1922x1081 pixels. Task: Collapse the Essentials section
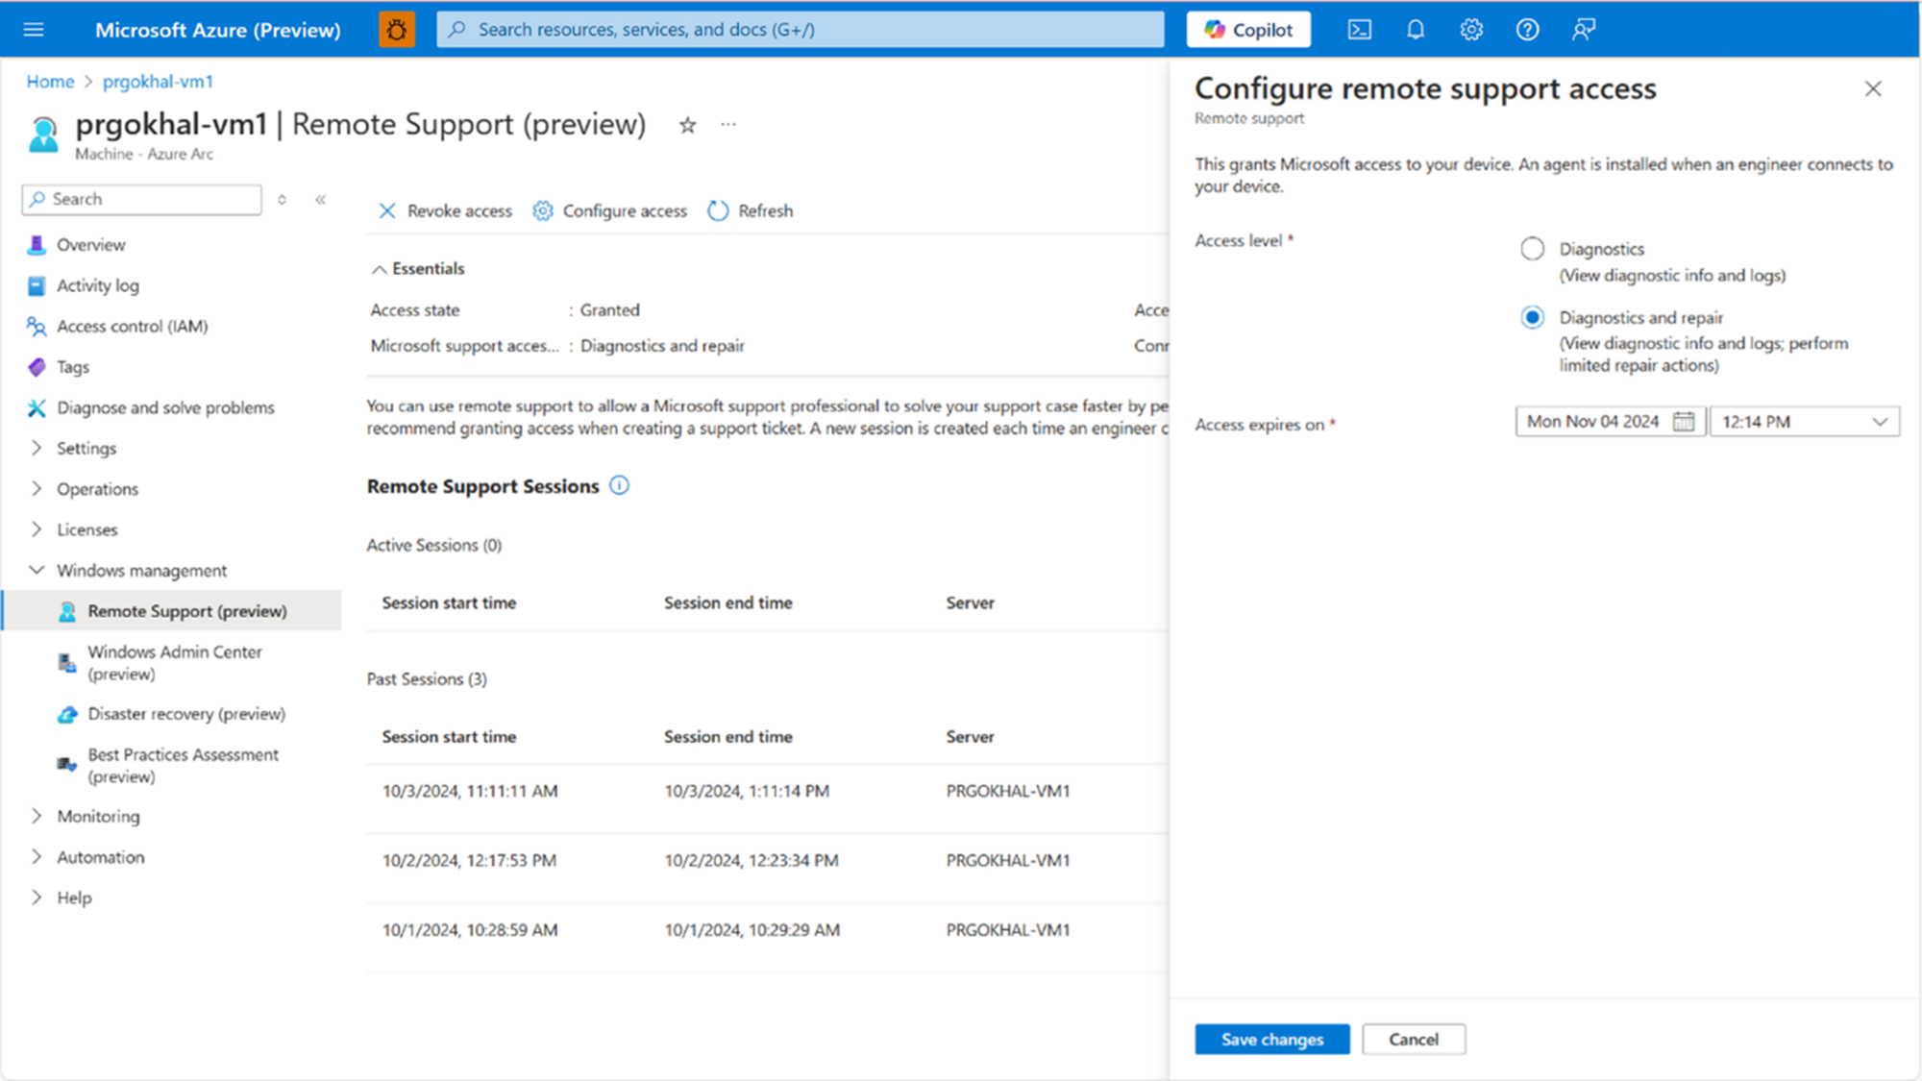pos(380,269)
